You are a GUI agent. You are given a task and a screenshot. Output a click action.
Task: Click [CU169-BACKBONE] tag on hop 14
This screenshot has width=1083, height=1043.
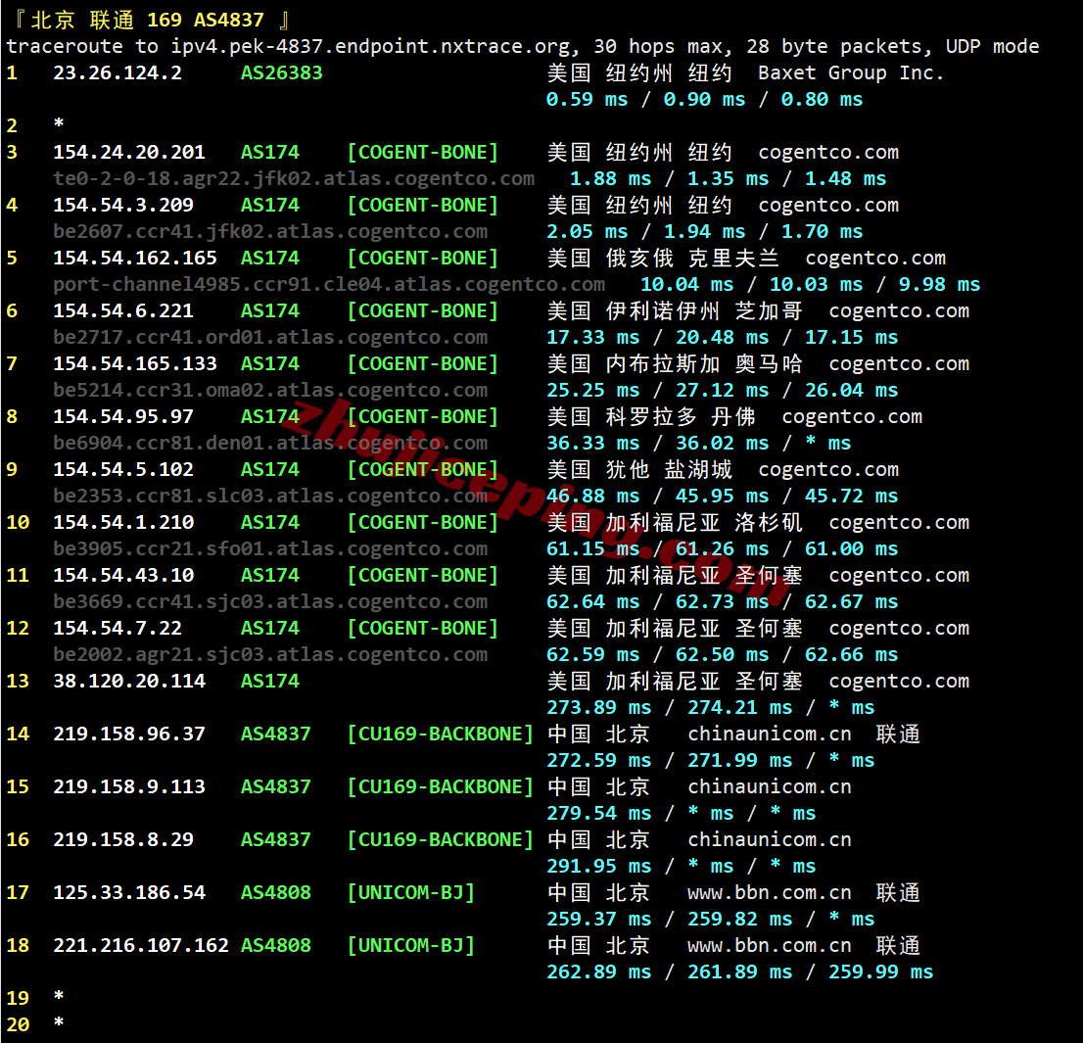pos(441,734)
